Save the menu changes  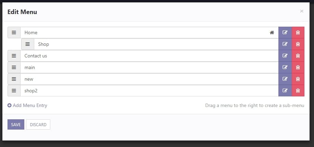(16, 124)
